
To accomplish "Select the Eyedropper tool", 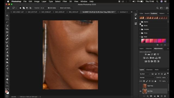I will [x=7, y=36].
